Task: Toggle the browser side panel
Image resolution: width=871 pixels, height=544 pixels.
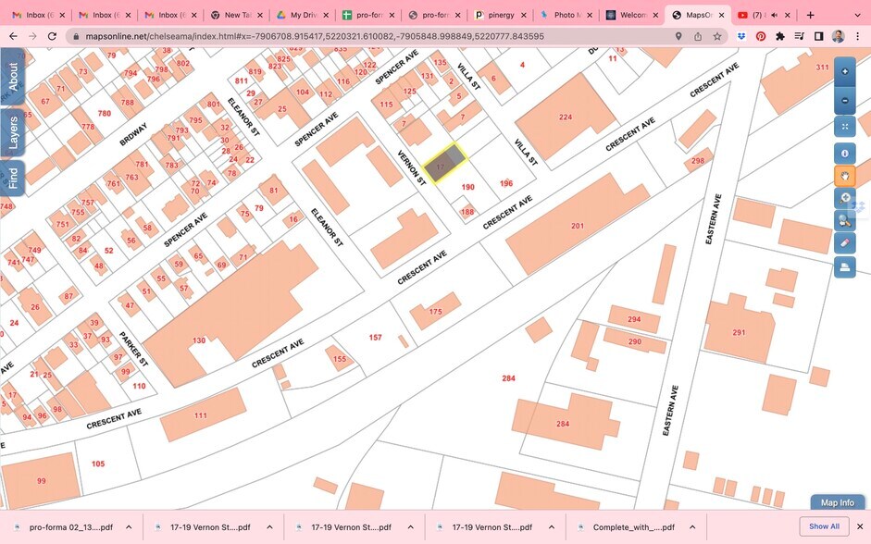Action: pos(818,36)
